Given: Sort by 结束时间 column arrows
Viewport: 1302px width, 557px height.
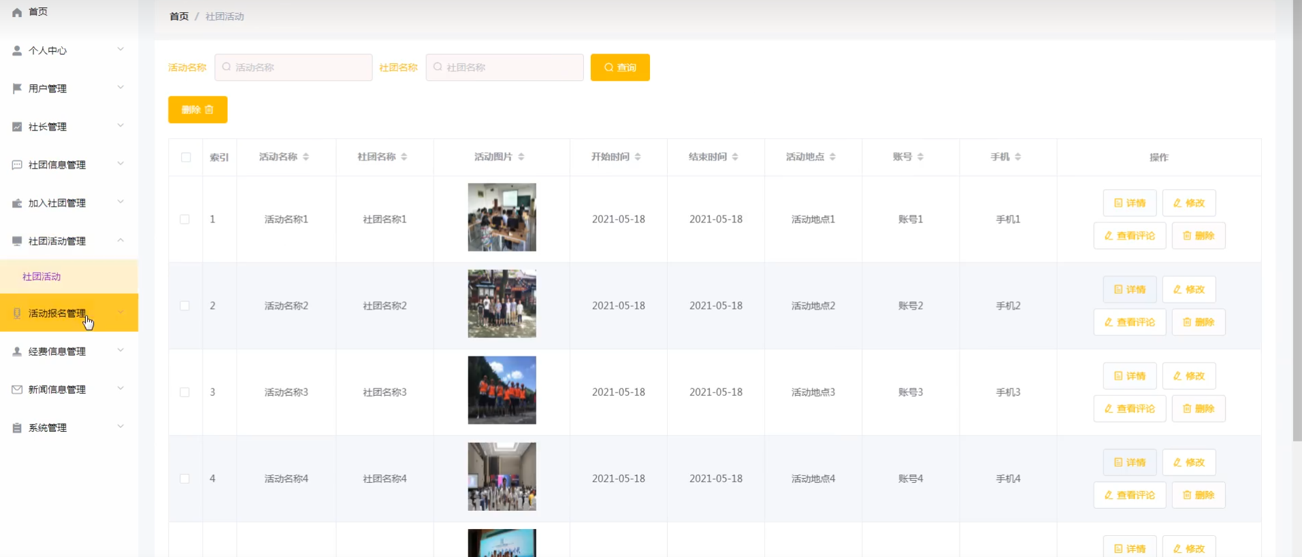Looking at the screenshot, I should (735, 156).
